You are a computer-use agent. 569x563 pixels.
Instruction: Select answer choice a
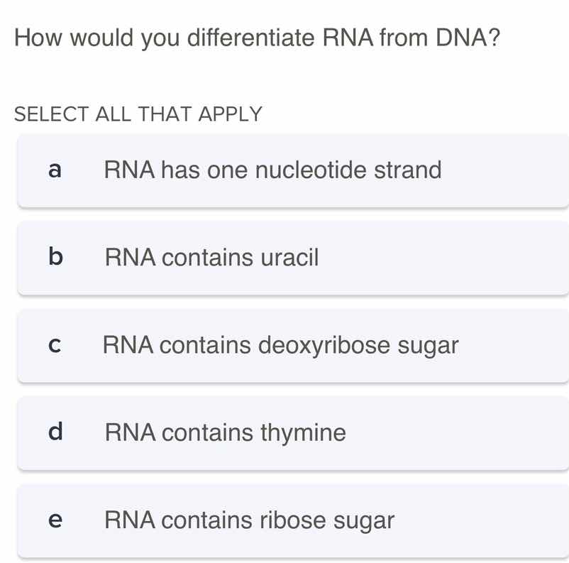pos(284,169)
